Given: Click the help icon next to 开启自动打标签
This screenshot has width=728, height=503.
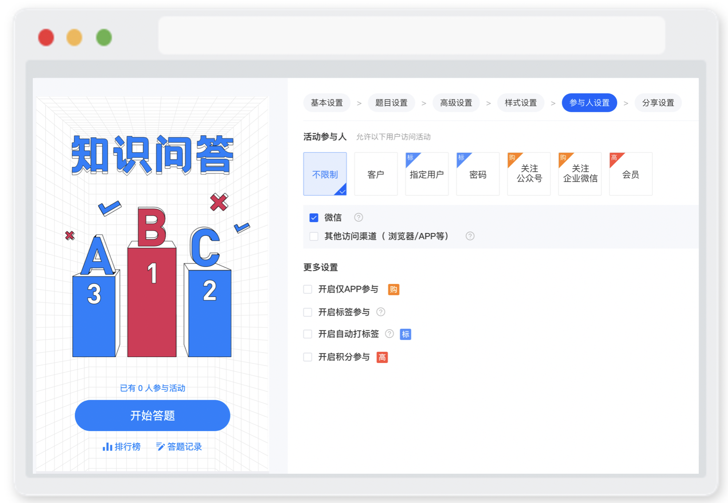Looking at the screenshot, I should point(389,334).
